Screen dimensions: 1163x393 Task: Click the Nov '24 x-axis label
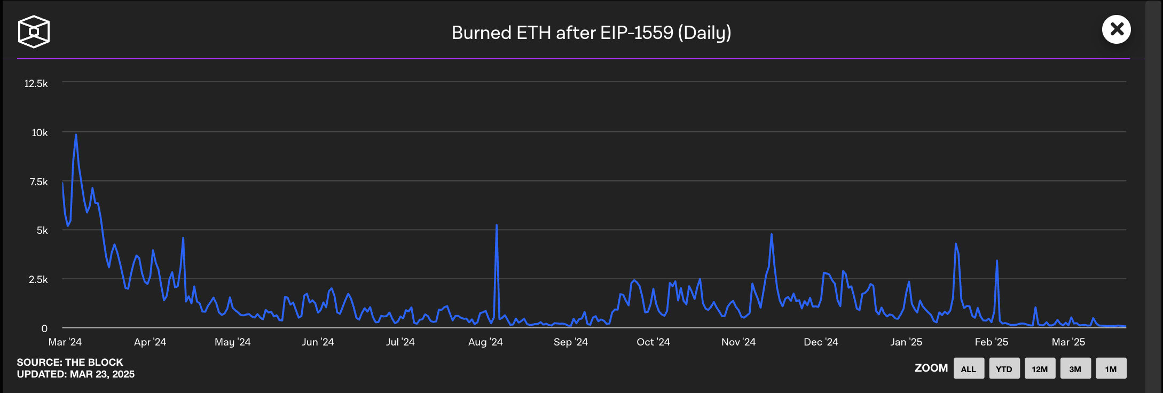738,342
